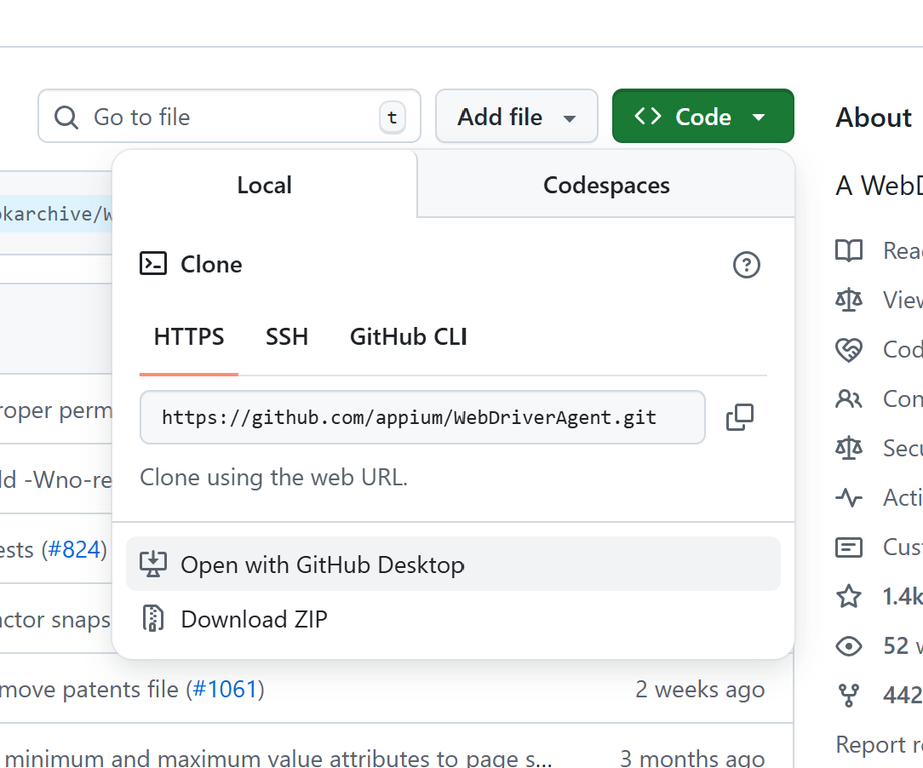Click the Code of conduct heart icon
Image resolution: width=923 pixels, height=768 pixels.
[849, 350]
